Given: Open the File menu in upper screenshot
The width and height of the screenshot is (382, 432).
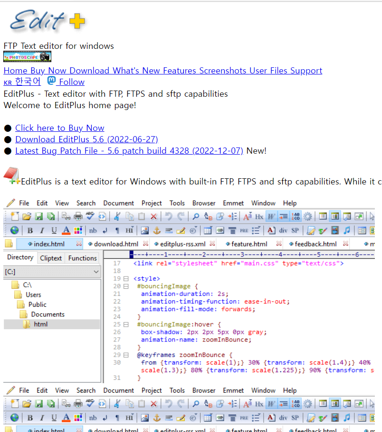Looking at the screenshot, I should click(24, 203).
